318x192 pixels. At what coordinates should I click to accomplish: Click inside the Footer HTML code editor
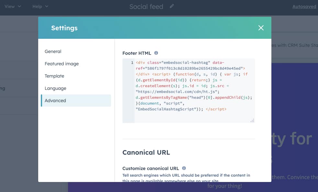pyautogui.click(x=194, y=91)
